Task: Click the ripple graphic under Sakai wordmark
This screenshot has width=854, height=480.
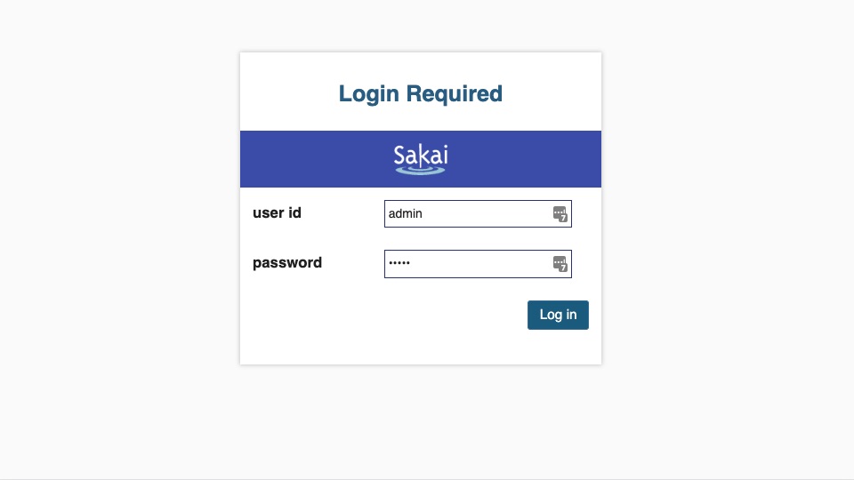Action: tap(421, 171)
